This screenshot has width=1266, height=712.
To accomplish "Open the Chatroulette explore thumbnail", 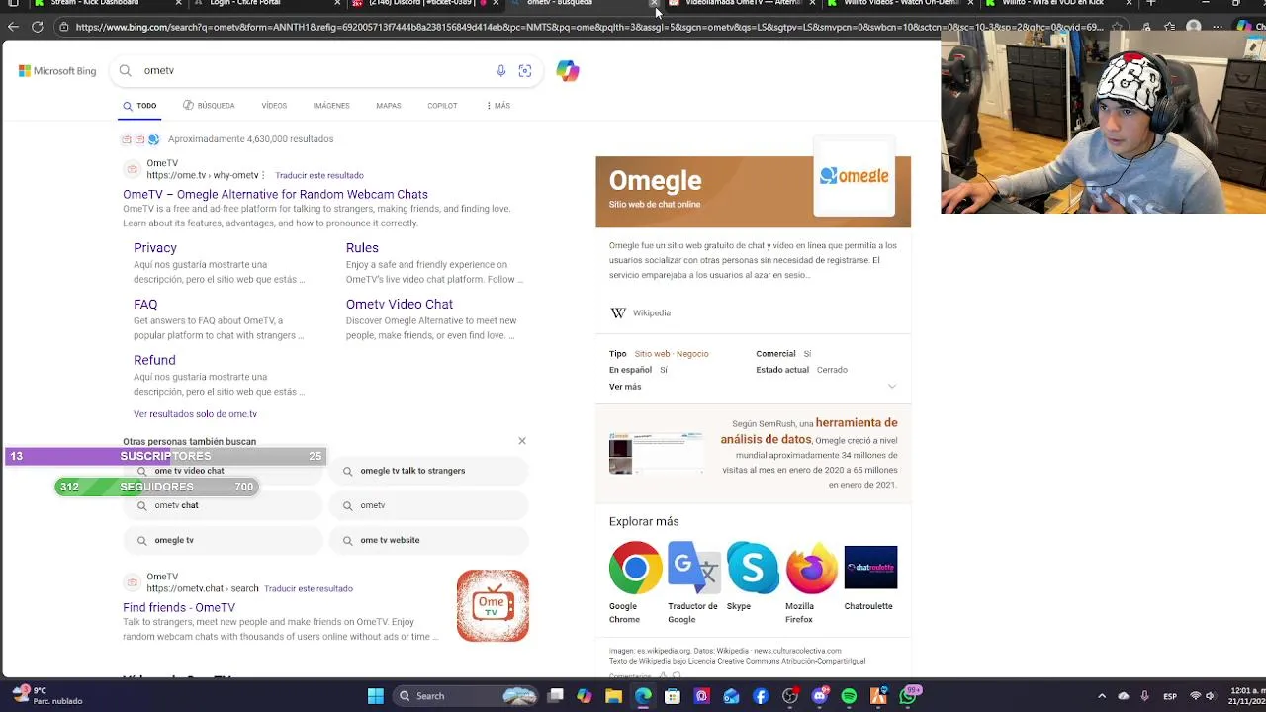I will [x=870, y=568].
